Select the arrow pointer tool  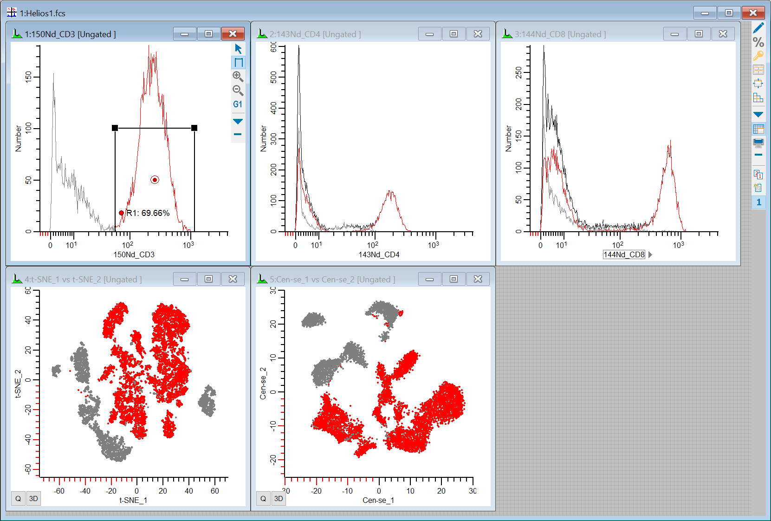(238, 49)
